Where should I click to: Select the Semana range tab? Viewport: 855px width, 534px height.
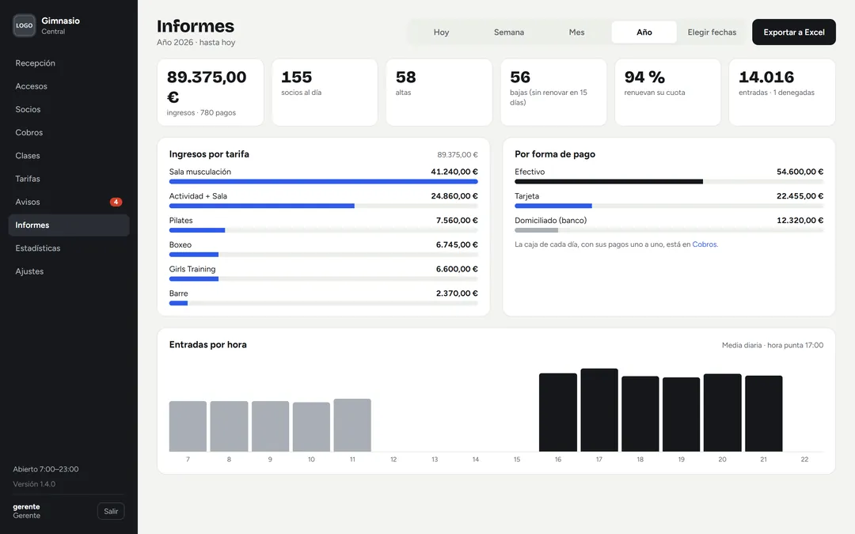[509, 32]
